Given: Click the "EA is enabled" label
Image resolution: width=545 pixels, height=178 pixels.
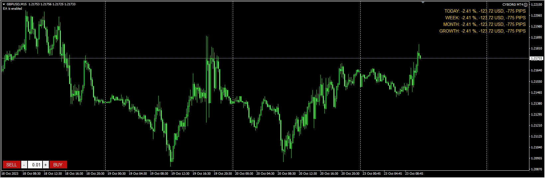Looking at the screenshot, I should click(12, 9).
